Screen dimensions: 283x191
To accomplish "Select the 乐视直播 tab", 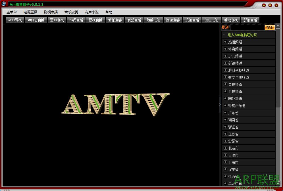I will click(x=192, y=20).
